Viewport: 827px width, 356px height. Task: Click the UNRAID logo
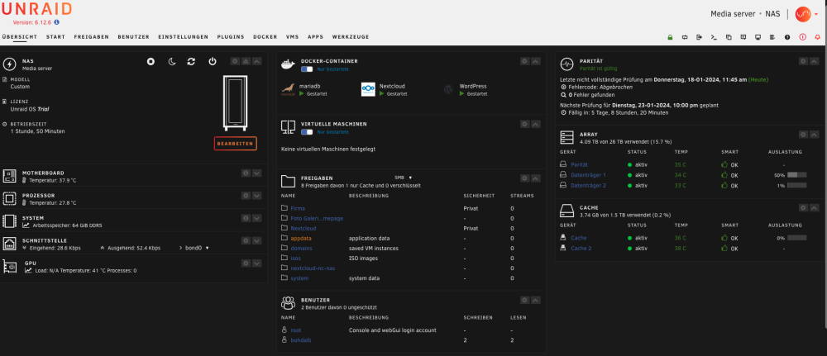click(x=36, y=9)
